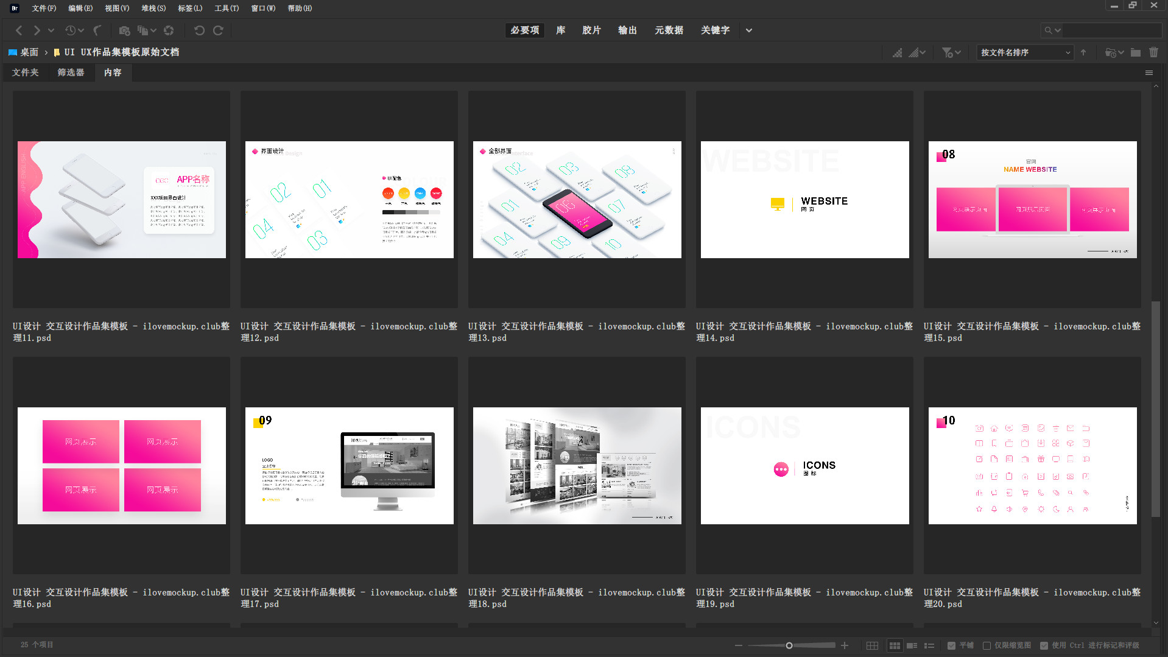Click the thumbnail size slider handle

tap(789, 645)
